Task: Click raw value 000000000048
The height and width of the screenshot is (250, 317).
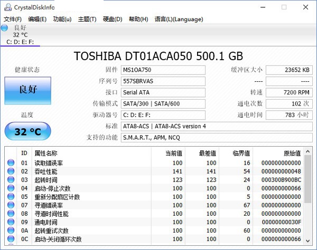Action: (x=281, y=171)
